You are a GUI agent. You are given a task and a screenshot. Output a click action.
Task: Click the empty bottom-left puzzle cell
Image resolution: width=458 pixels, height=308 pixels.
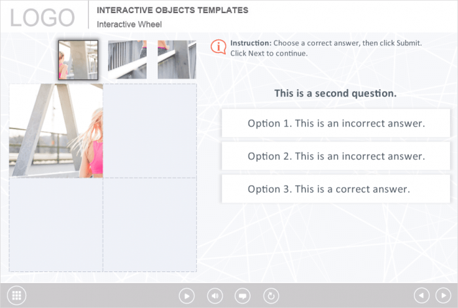[56, 224]
